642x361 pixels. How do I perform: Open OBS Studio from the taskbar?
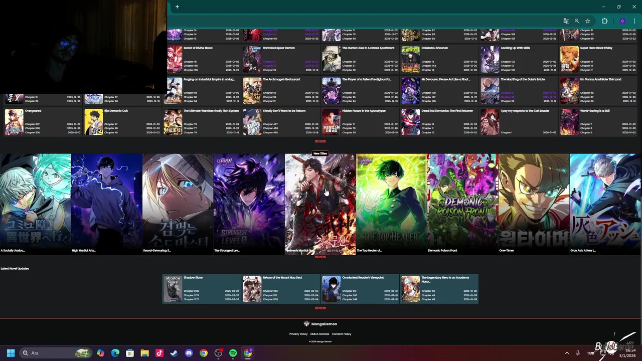pos(218,353)
